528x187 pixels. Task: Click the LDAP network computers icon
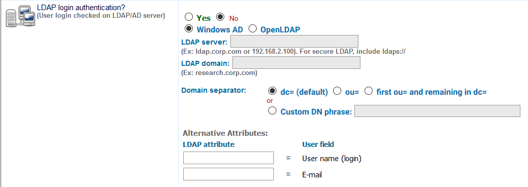point(21,16)
